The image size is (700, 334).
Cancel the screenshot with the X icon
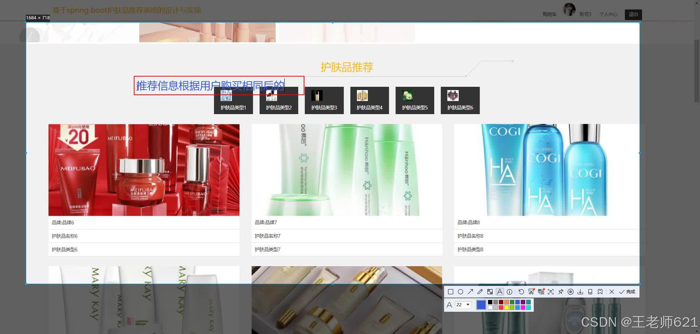pyautogui.click(x=612, y=292)
